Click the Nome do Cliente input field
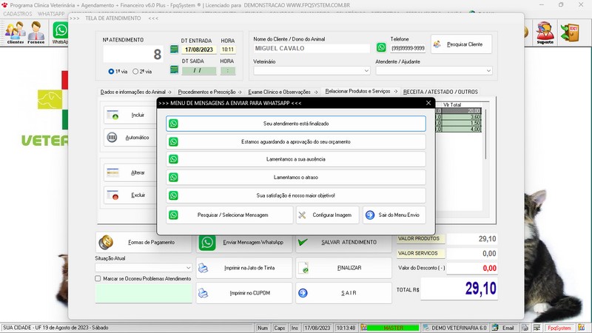Viewport: 592px width, 333px height. point(311,49)
